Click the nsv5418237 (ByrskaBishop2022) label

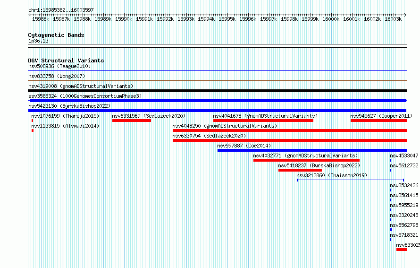pyautogui.click(x=319, y=165)
